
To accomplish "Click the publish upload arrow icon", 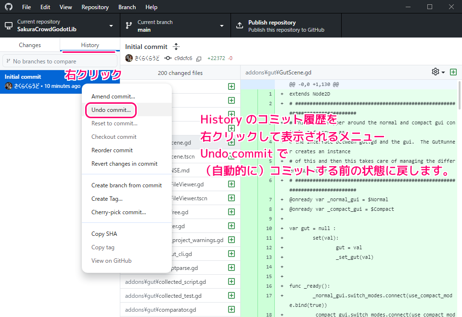I will 240,25.
